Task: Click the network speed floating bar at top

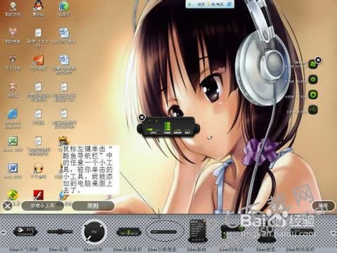Action: [210, 4]
